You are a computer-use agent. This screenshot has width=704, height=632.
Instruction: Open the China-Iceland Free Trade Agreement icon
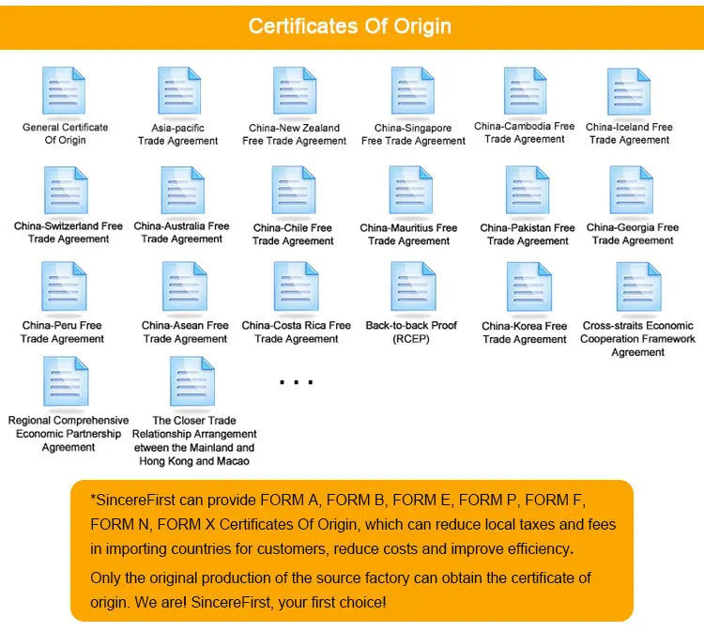coord(629,92)
